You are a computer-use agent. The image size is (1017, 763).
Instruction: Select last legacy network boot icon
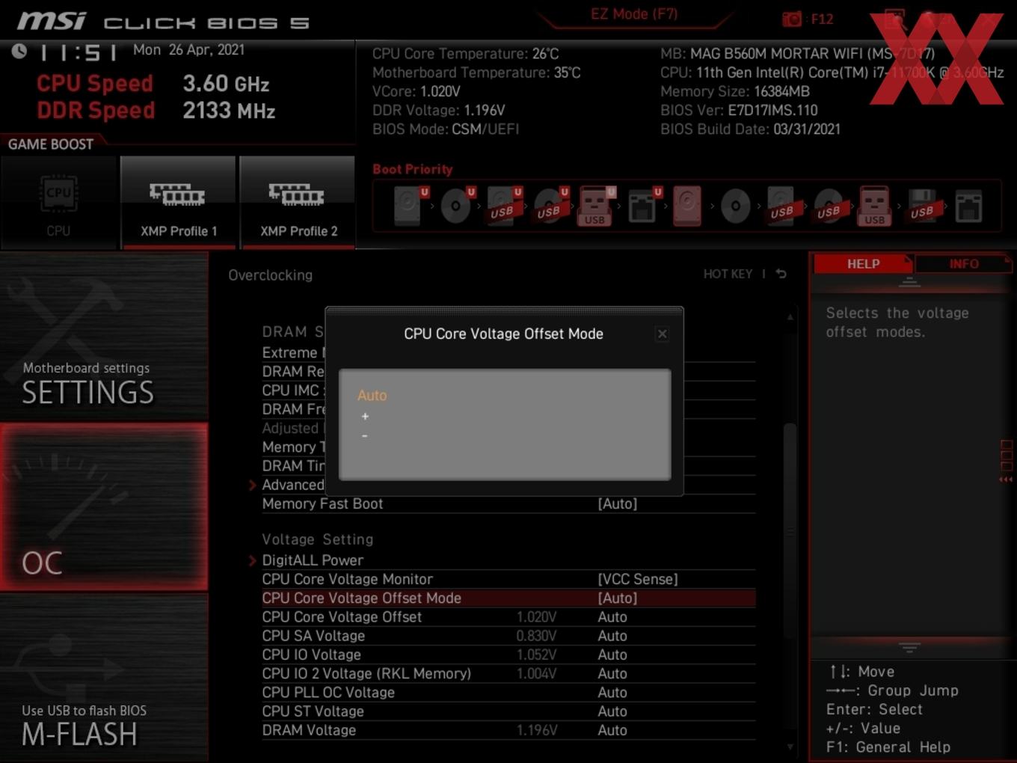968,206
